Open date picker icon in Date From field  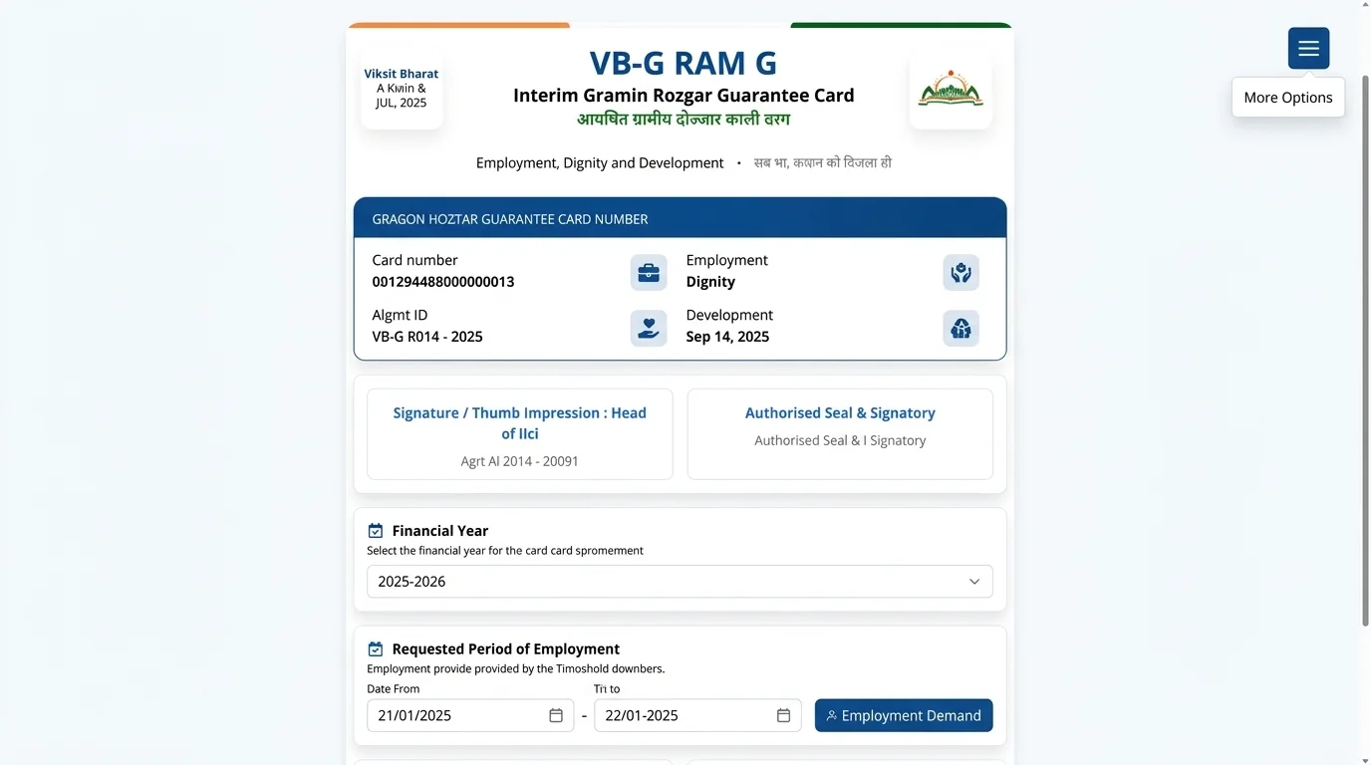click(556, 715)
